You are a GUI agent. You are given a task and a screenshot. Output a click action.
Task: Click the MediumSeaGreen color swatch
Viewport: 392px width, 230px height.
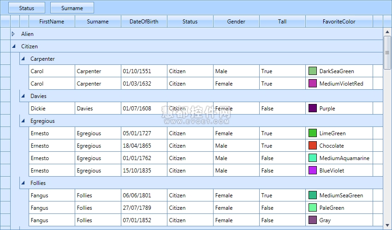pos(313,195)
